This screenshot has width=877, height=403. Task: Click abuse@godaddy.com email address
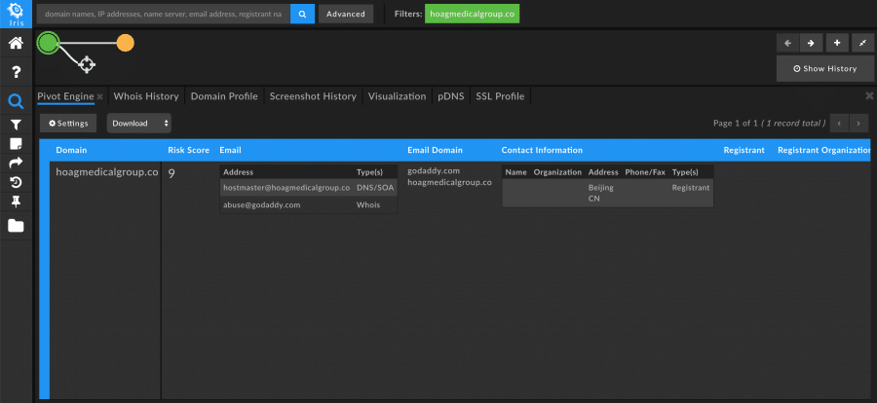(262, 205)
